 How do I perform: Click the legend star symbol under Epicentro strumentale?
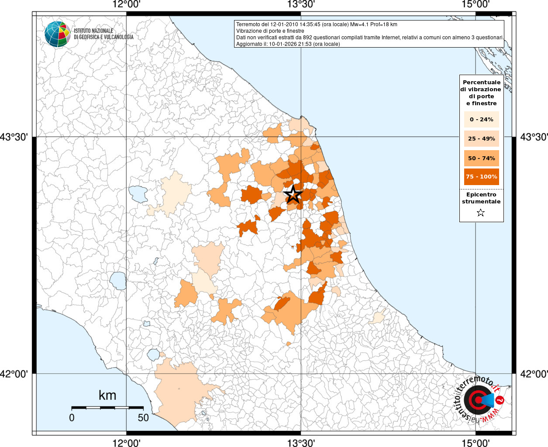(481, 213)
